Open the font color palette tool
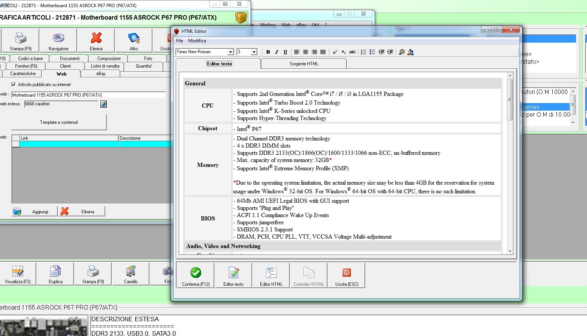Image resolution: width=587 pixels, height=336 pixels. coord(402,52)
